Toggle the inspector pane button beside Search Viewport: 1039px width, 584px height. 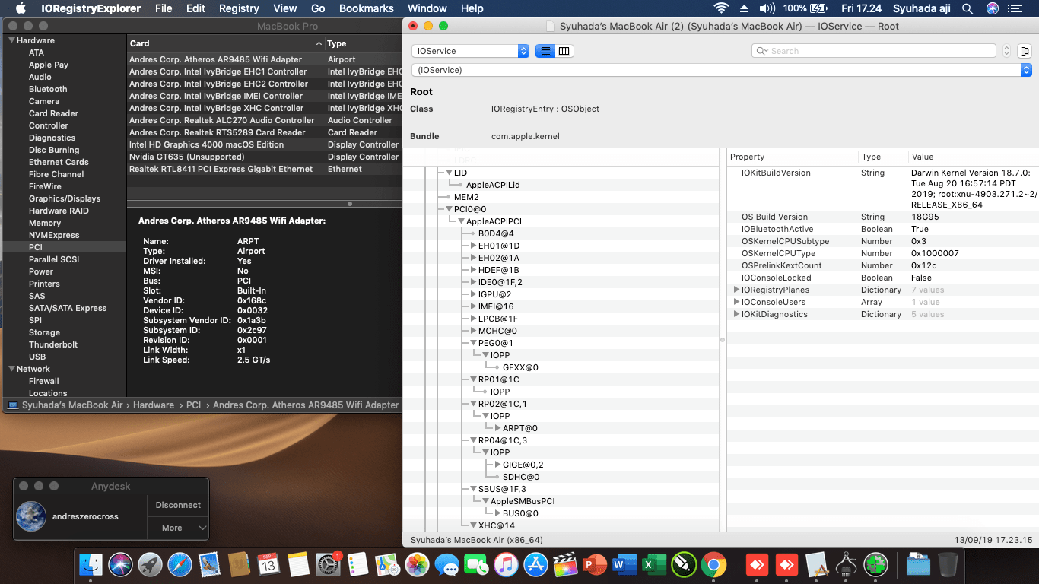pos(1026,51)
